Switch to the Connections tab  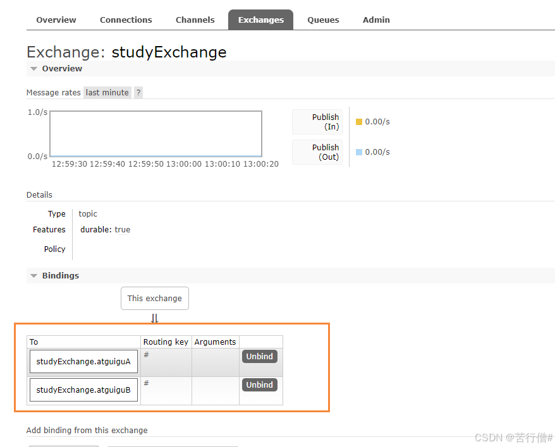click(126, 20)
